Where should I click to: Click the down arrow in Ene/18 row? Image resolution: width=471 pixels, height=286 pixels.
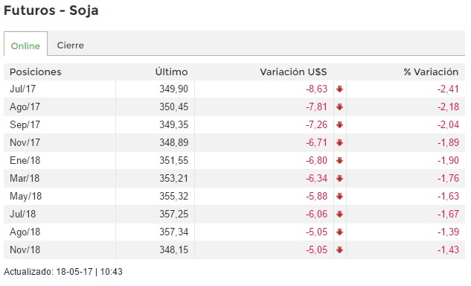tap(340, 161)
